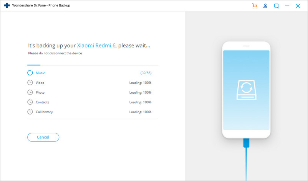The image size is (308, 181).
Task: Select the Music row label
Action: click(40, 73)
